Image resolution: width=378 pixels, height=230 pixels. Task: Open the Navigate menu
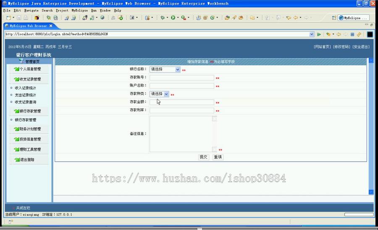coord(31,10)
